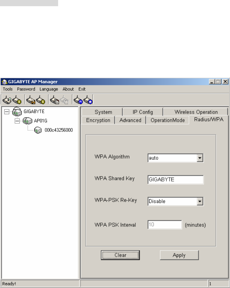Click the copy AP settings icon
Viewport: 230px width, 288px height.
(x=54, y=100)
